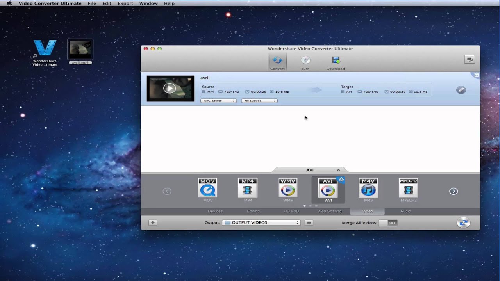Open AVI format settings gear

click(x=341, y=180)
